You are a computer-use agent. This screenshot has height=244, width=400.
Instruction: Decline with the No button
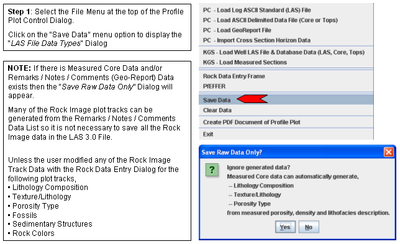coord(309,227)
